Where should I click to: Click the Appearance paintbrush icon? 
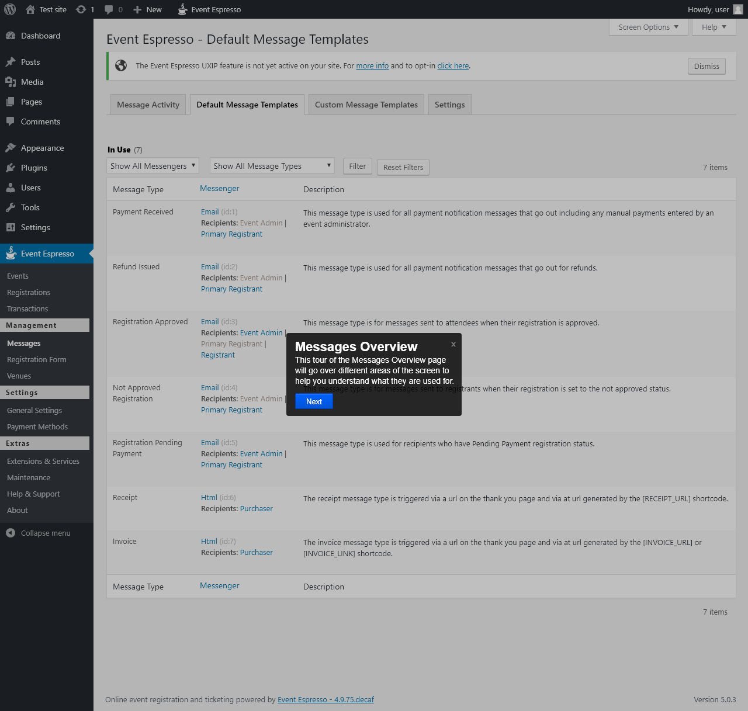click(11, 148)
